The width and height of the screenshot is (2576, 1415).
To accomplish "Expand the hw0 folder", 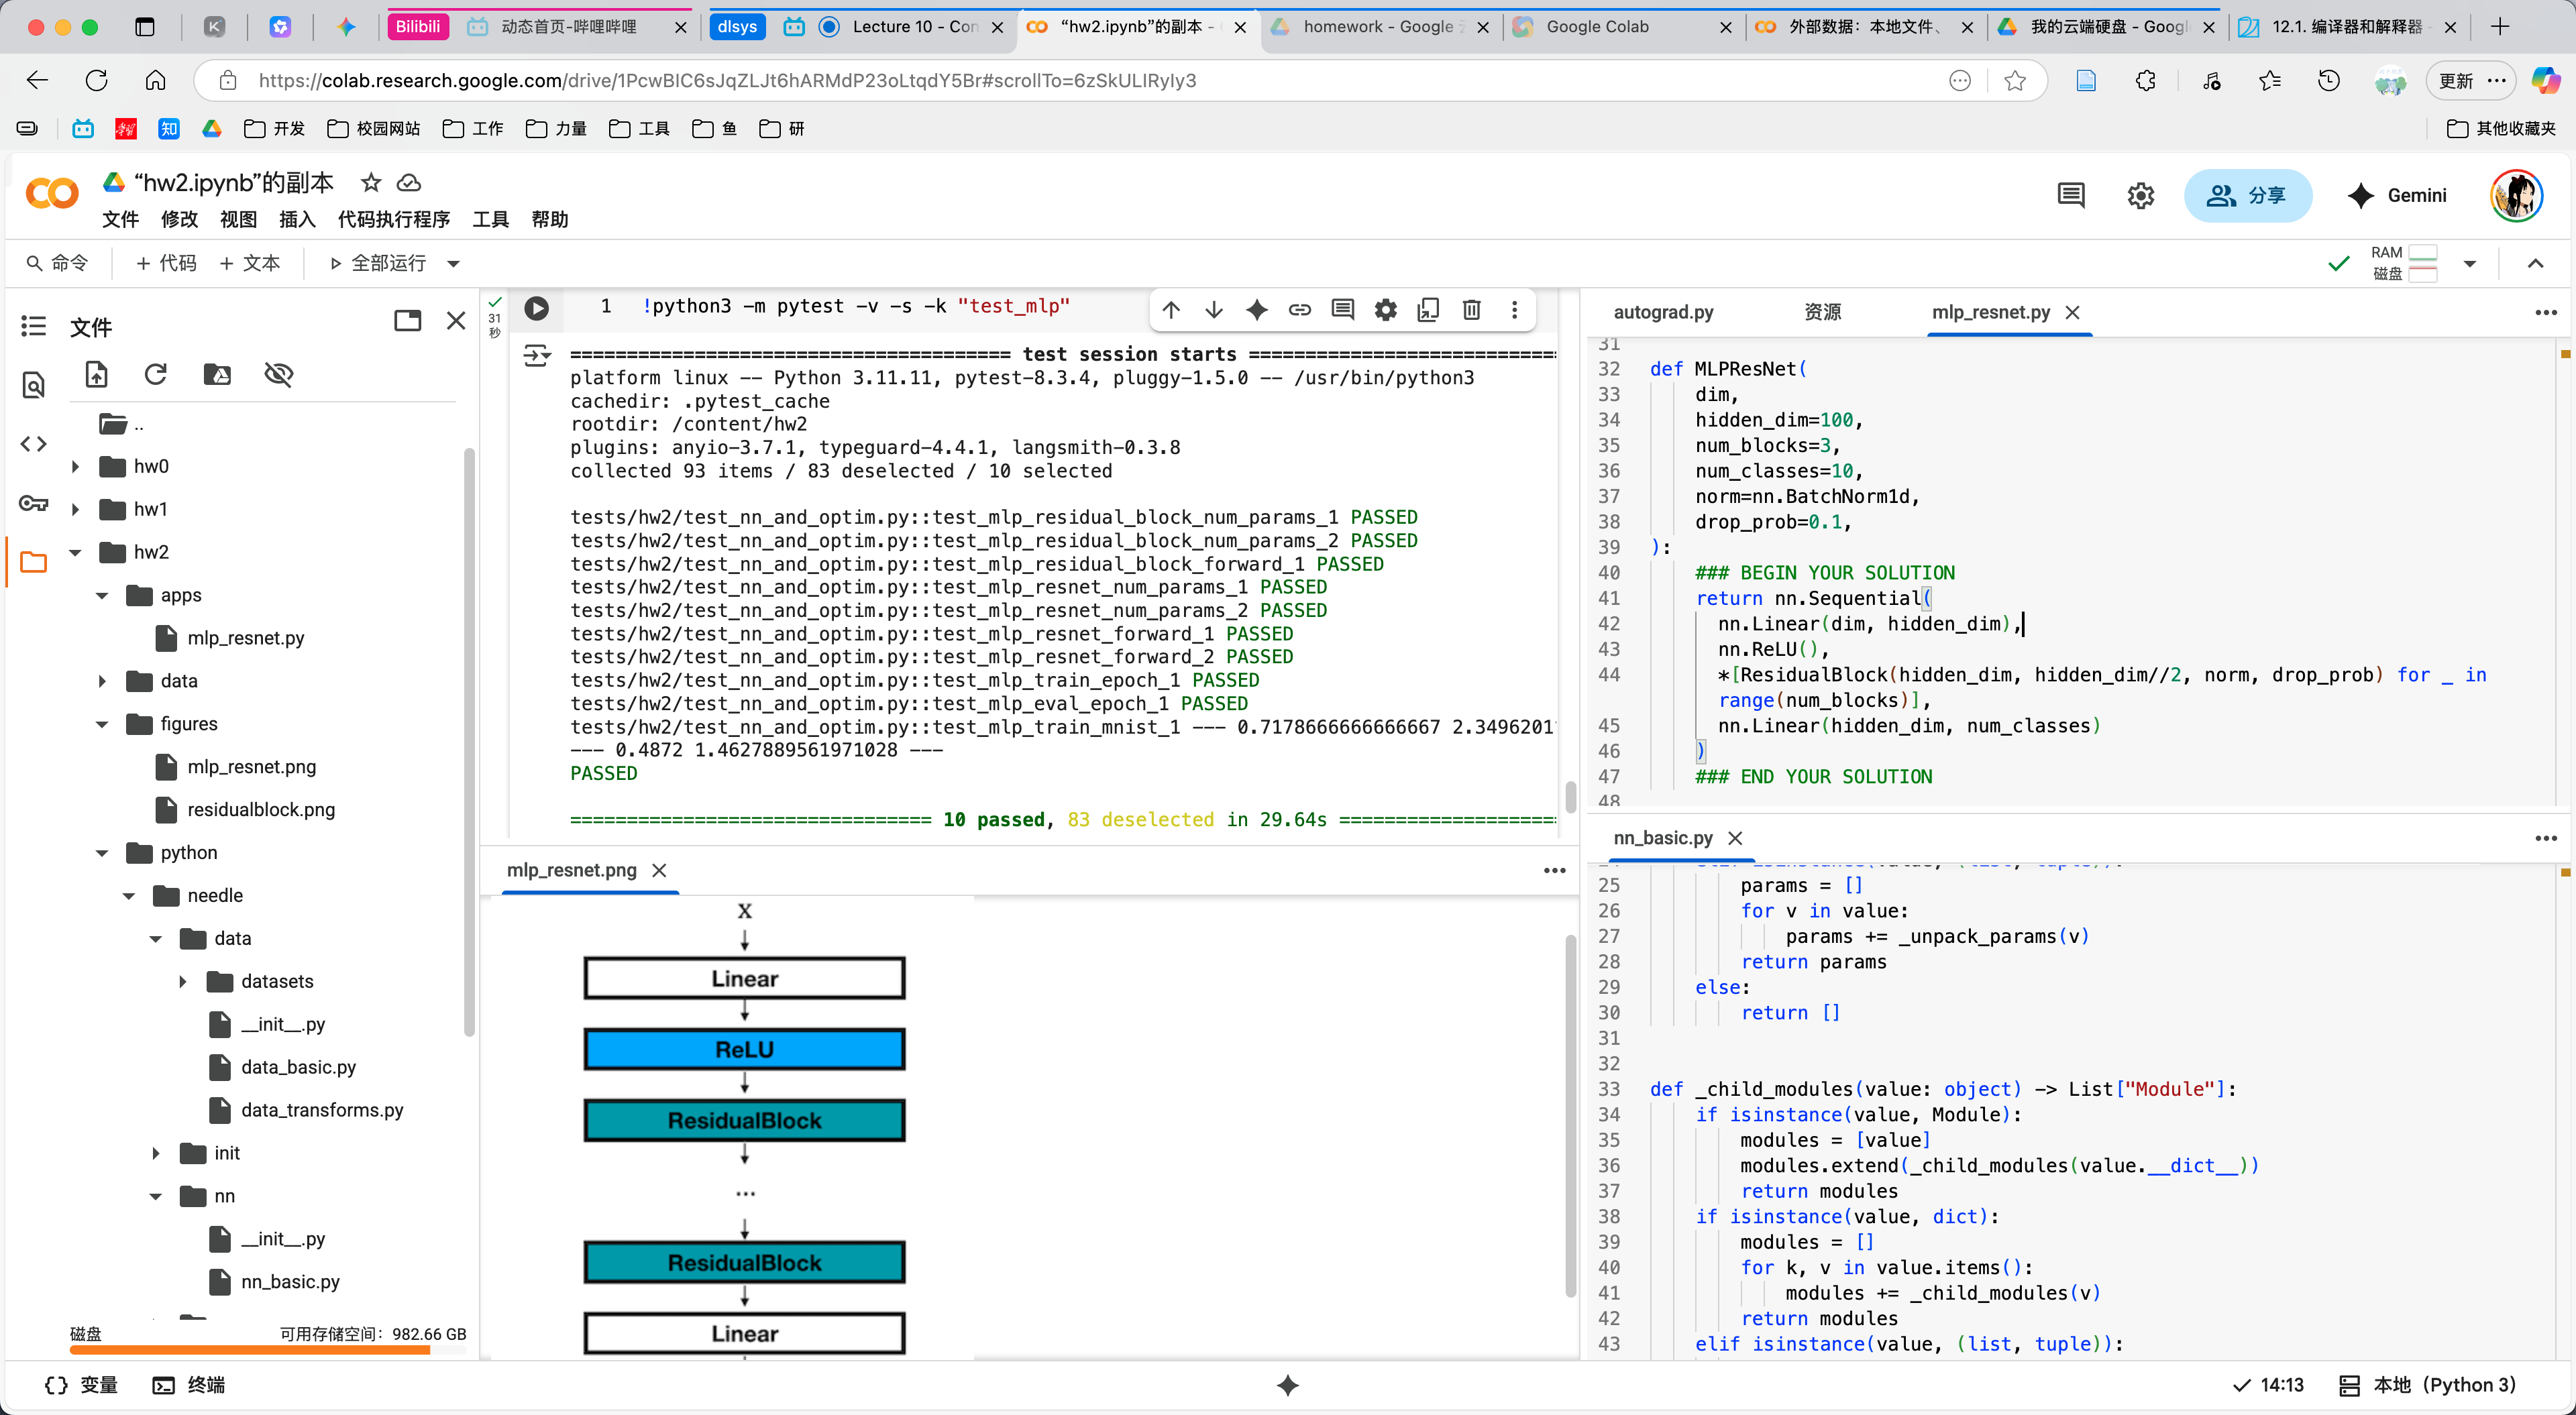I will [x=76, y=466].
